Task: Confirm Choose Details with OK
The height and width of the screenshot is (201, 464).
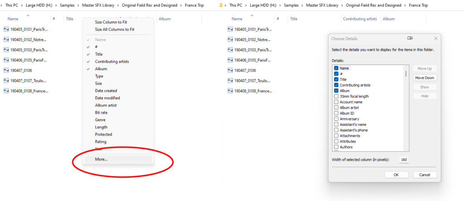Action: pyautogui.click(x=396, y=175)
